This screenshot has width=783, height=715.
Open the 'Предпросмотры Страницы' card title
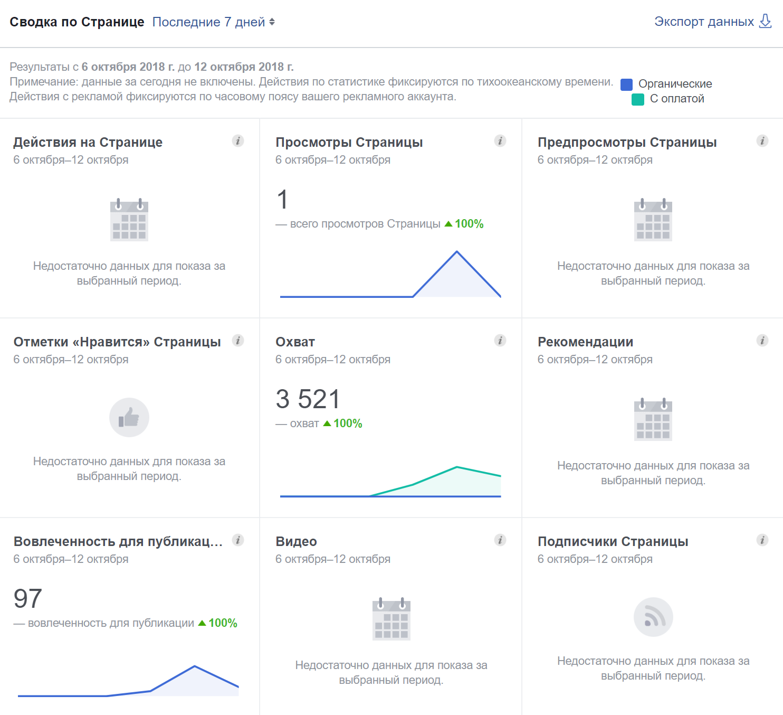coord(627,143)
